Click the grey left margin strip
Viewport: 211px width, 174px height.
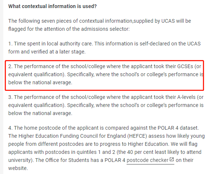(x=1, y=87)
